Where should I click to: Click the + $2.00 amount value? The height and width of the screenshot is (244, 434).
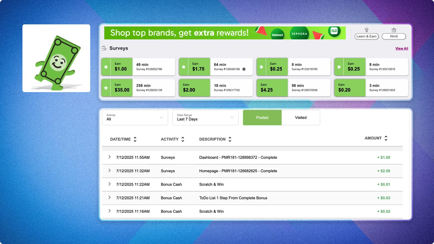point(384,171)
